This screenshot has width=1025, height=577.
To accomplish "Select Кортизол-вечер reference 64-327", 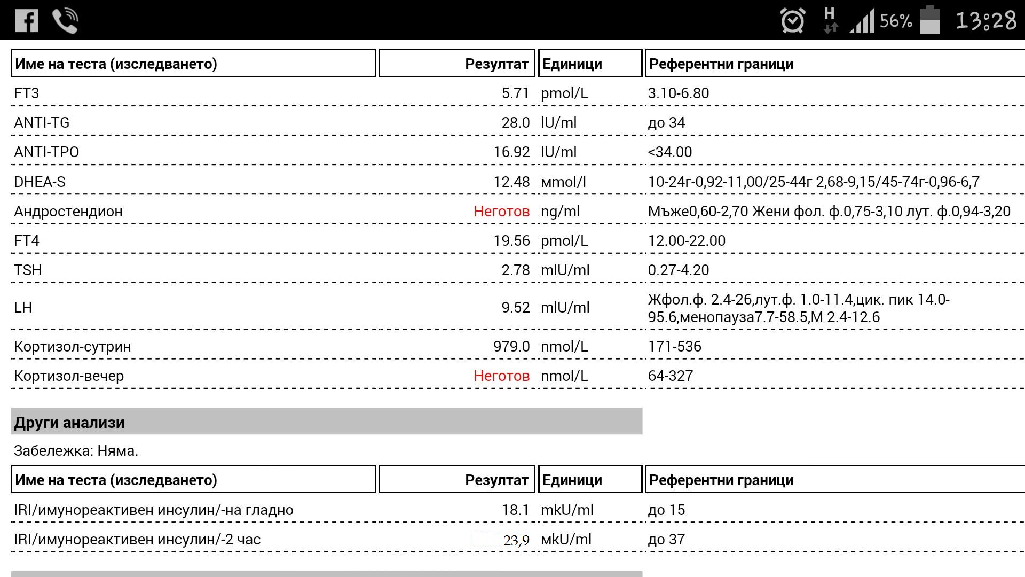I will point(670,376).
